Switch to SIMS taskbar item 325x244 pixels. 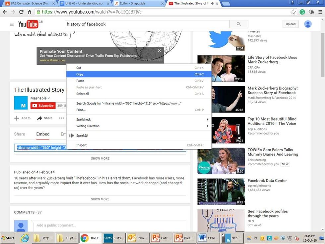pos(114,238)
